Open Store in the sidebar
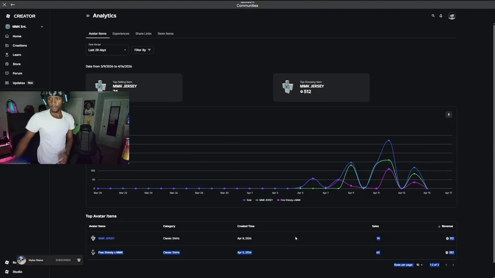The width and height of the screenshot is (495, 278). pyautogui.click(x=17, y=64)
